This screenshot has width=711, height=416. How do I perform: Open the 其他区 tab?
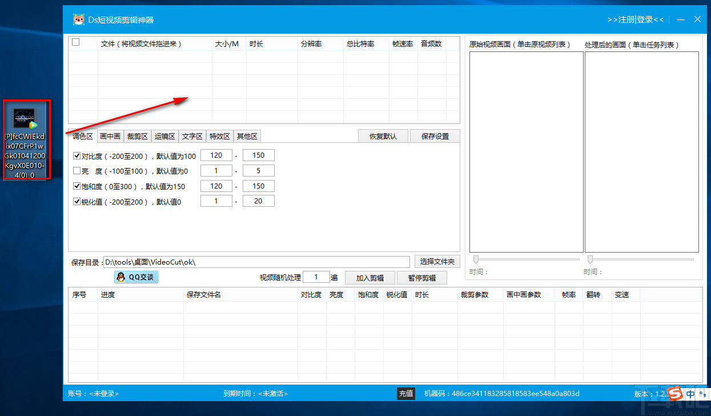tap(247, 136)
